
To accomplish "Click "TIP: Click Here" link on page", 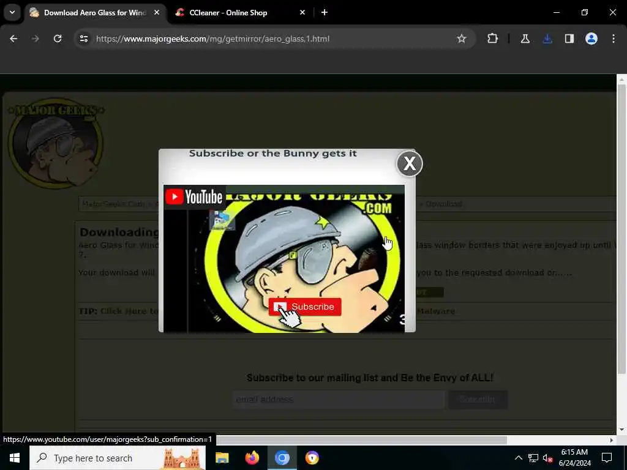I will (x=118, y=311).
